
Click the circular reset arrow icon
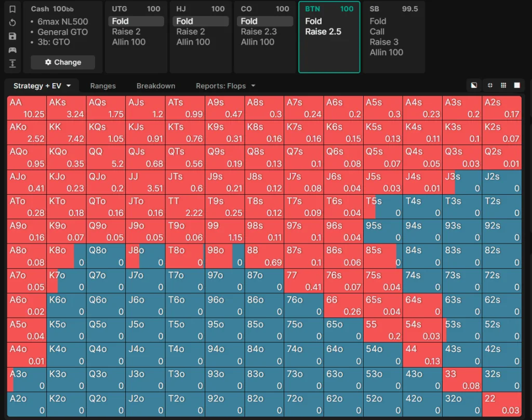[x=12, y=23]
